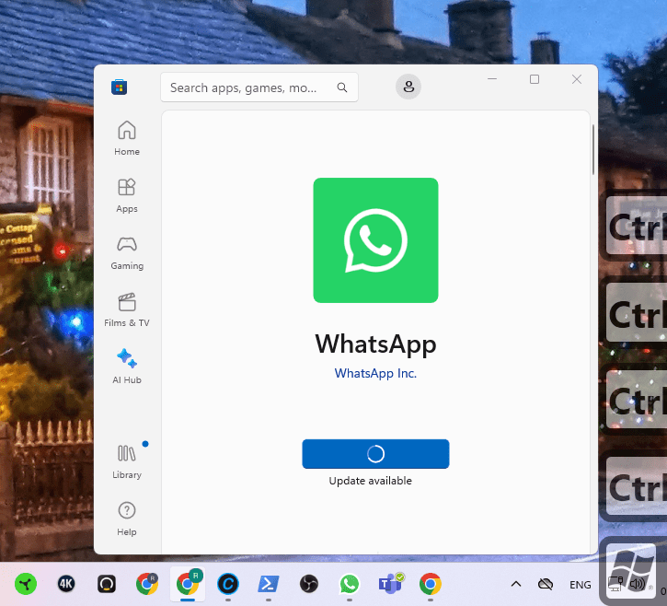The image size is (667, 606).
Task: Open the black square app with orange ring
Action: (107, 584)
